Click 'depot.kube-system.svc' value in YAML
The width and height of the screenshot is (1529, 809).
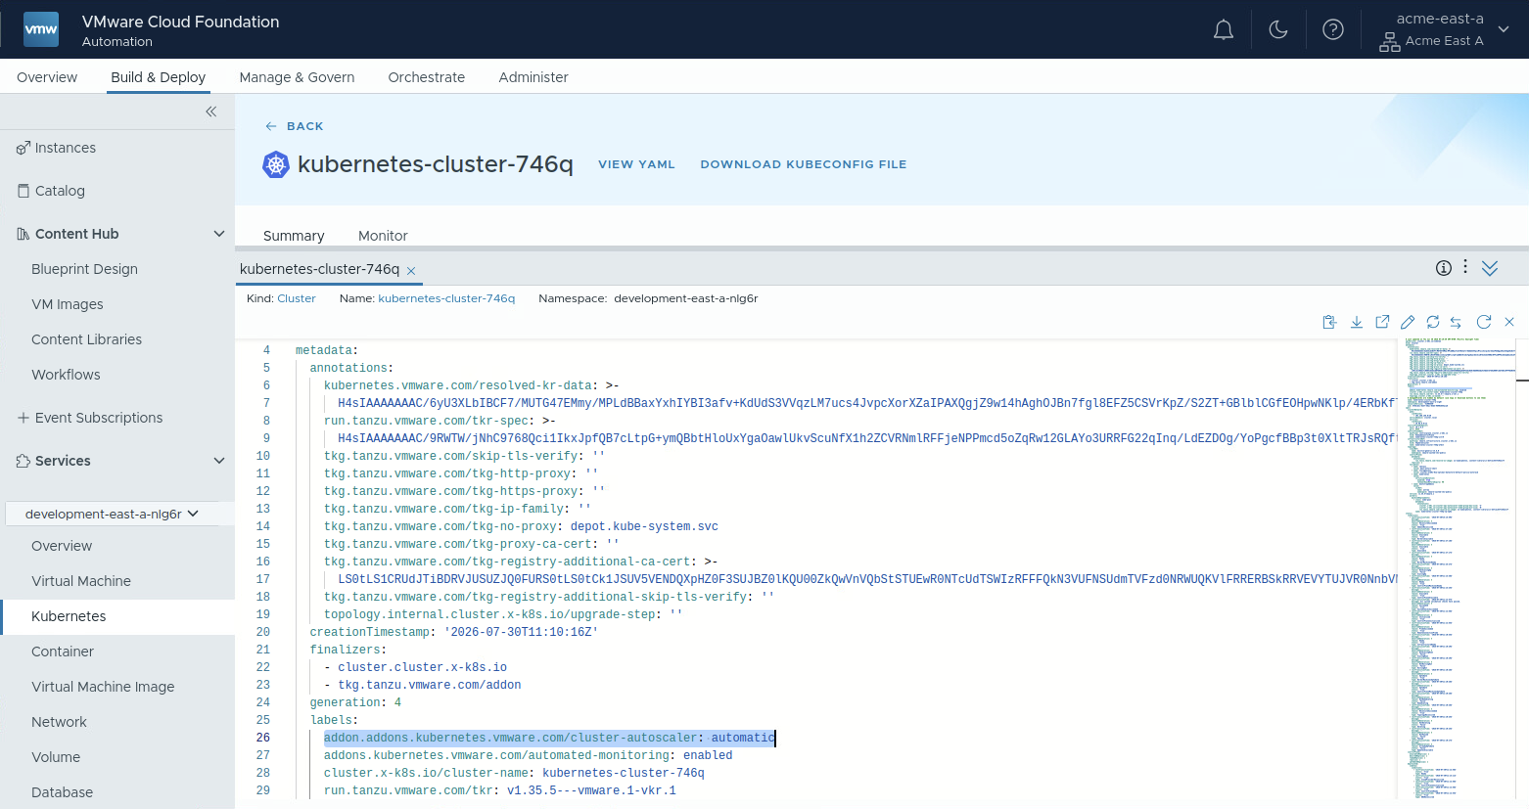point(644,526)
